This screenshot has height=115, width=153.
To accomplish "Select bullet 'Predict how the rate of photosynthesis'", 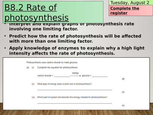I will pos(75,39).
